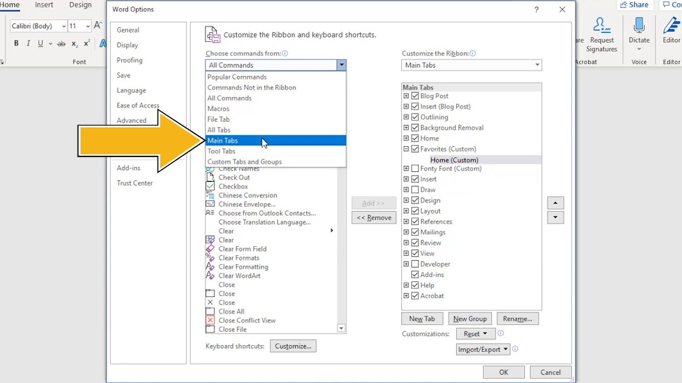Click scroll down arrow of commands list
Screen dimensions: 682x383
click(x=341, y=329)
